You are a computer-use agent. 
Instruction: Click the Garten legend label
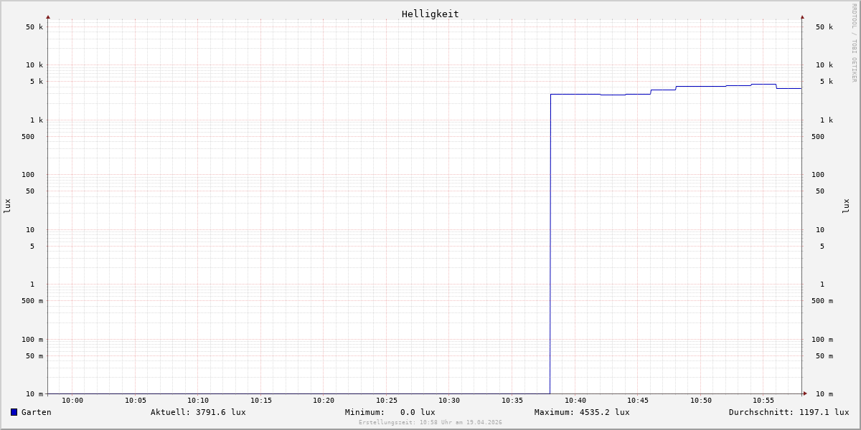tap(36, 412)
